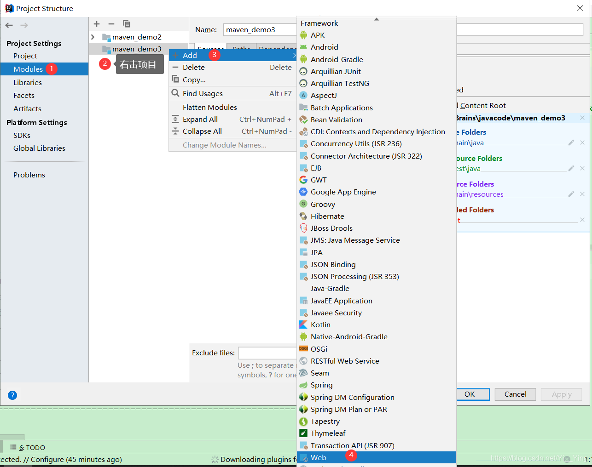Select Find Usages in context menu
Image resolution: width=592 pixels, height=467 pixels.
[x=233, y=93]
